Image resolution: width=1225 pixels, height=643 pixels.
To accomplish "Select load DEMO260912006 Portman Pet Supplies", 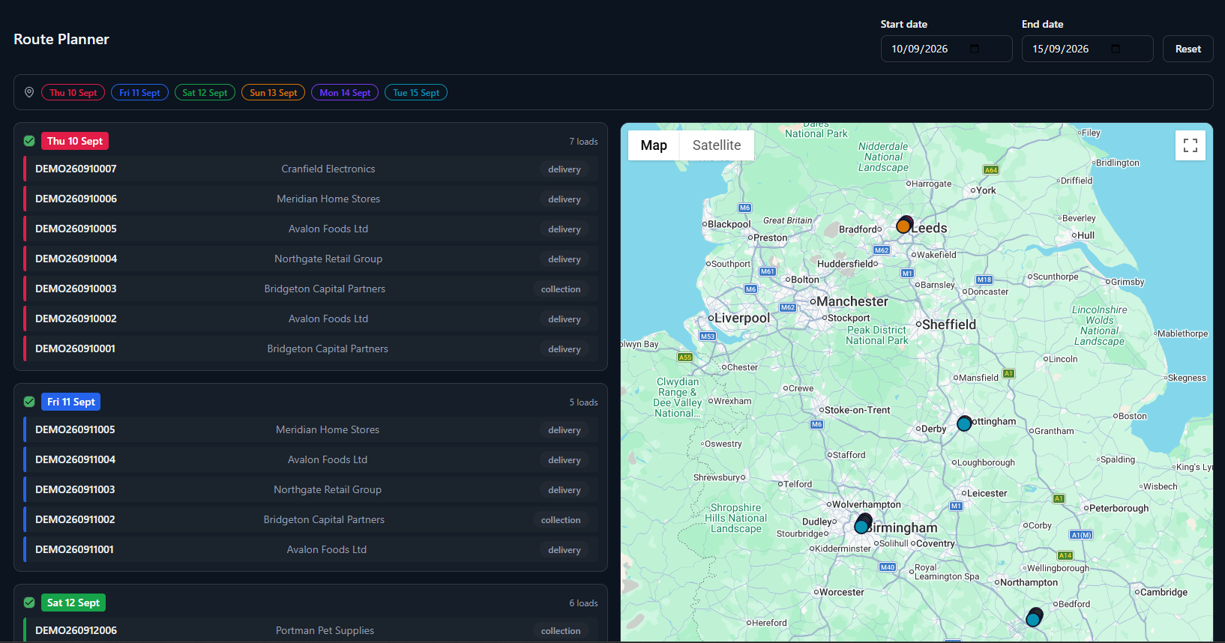I will tap(311, 630).
